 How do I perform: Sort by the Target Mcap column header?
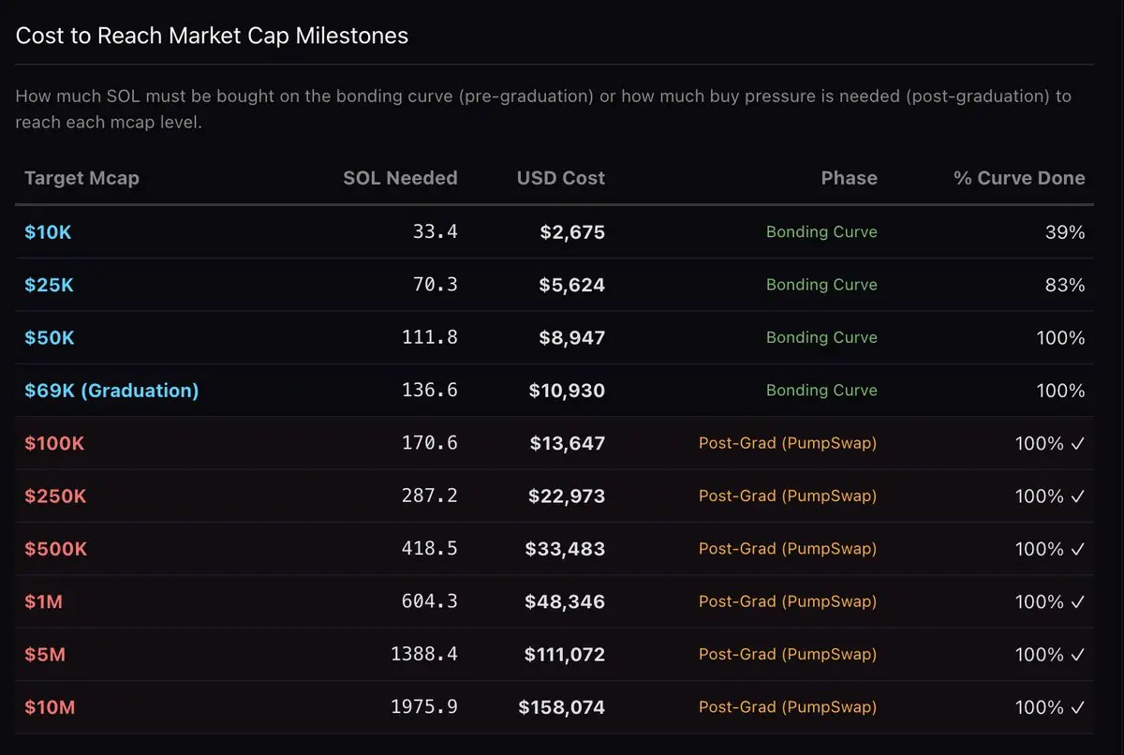pos(81,178)
